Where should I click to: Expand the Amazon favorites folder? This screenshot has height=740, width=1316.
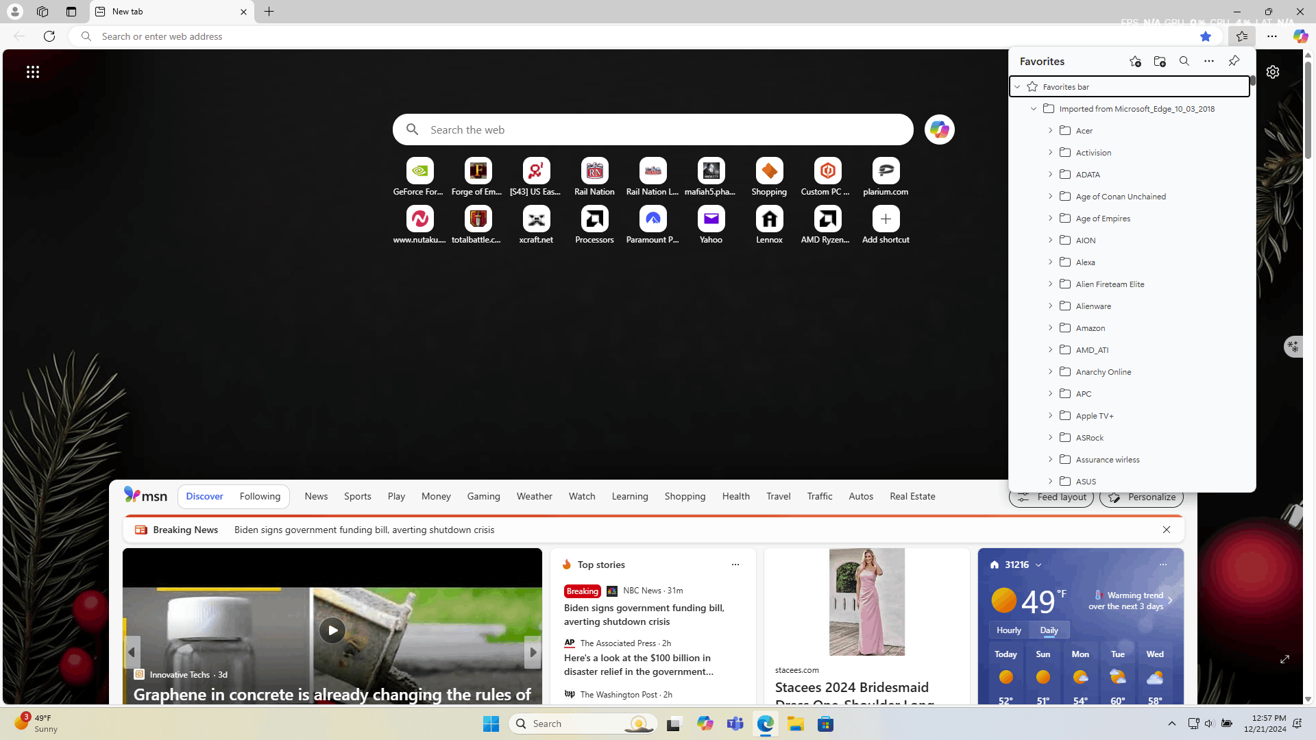(x=1050, y=328)
